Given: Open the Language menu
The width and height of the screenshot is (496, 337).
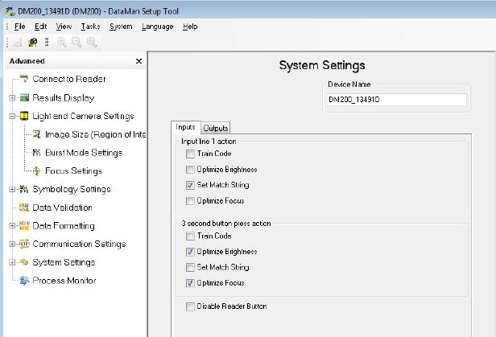Looking at the screenshot, I should (x=157, y=27).
